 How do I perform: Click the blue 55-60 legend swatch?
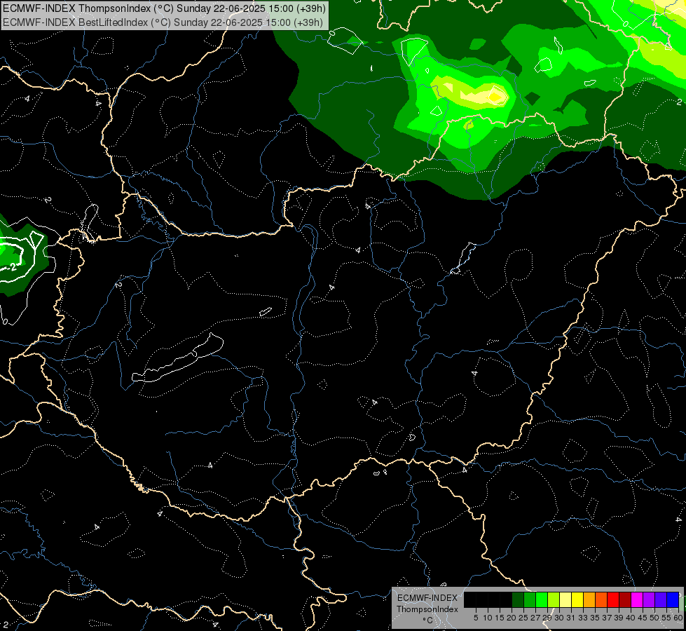coord(673,599)
